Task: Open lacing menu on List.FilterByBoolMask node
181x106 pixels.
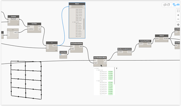Action: pos(106,65)
